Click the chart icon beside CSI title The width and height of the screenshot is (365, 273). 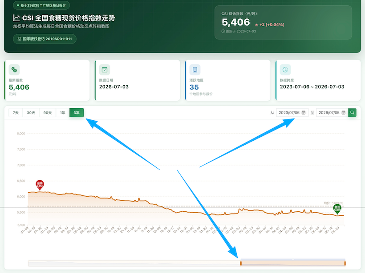click(16, 18)
